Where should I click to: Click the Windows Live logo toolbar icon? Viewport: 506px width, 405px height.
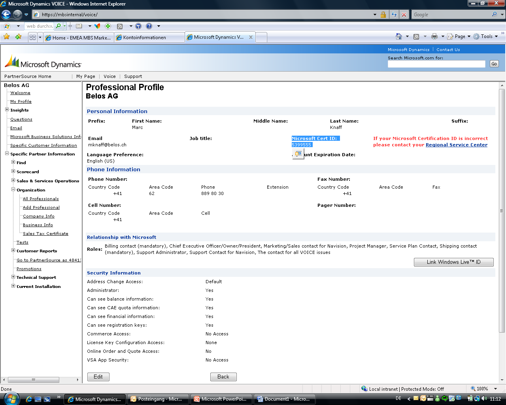[x=7, y=26]
